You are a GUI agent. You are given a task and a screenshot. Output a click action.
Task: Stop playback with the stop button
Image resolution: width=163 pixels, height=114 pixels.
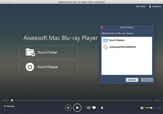point(68,108)
